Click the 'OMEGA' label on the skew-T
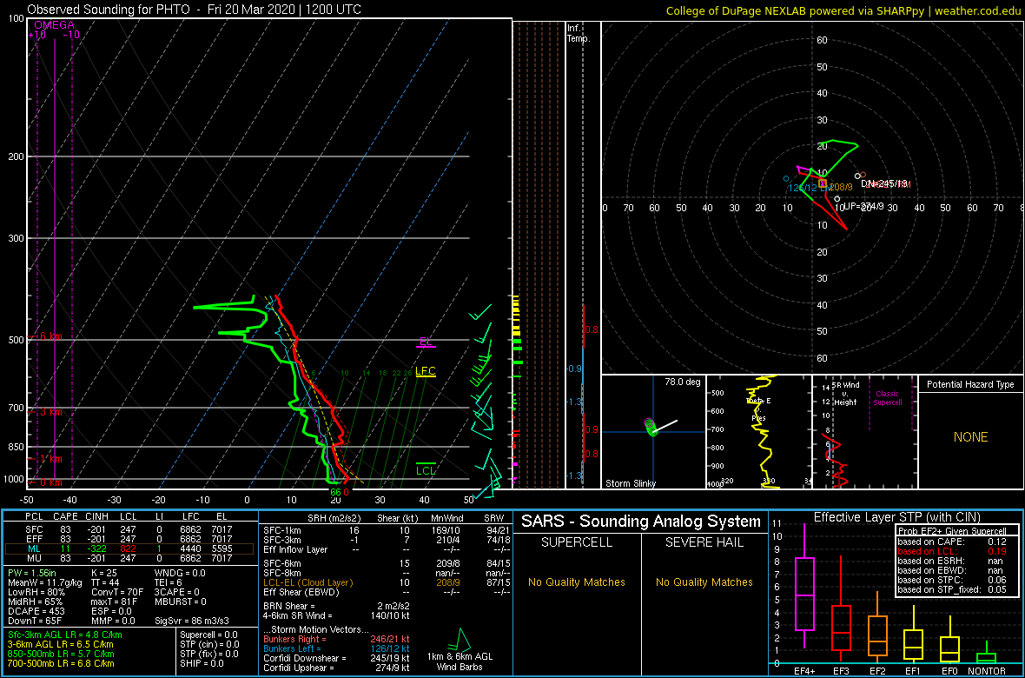This screenshot has width=1025, height=678. click(54, 25)
